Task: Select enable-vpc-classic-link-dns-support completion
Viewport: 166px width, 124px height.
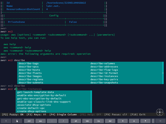Action: (x=44, y=102)
